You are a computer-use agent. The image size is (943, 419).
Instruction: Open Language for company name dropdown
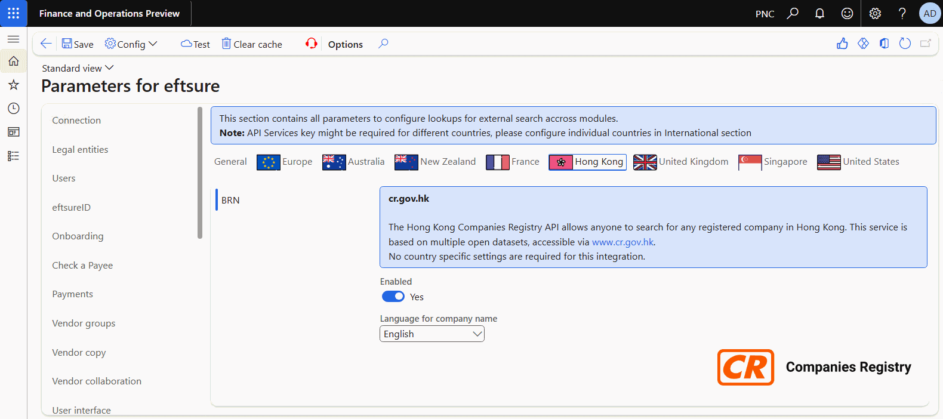(x=432, y=334)
